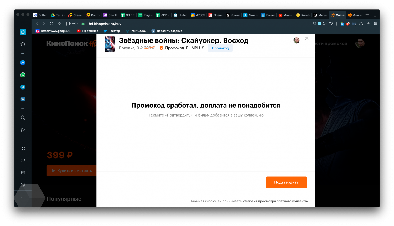Switch to the Shortl tab
The height and width of the screenshot is (226, 394).
110,15
